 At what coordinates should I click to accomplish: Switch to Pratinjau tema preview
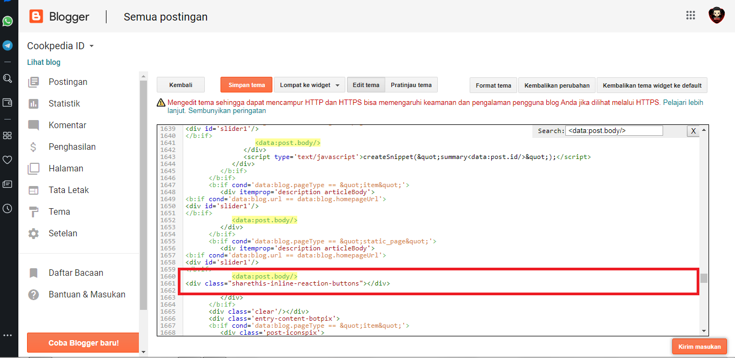411,85
